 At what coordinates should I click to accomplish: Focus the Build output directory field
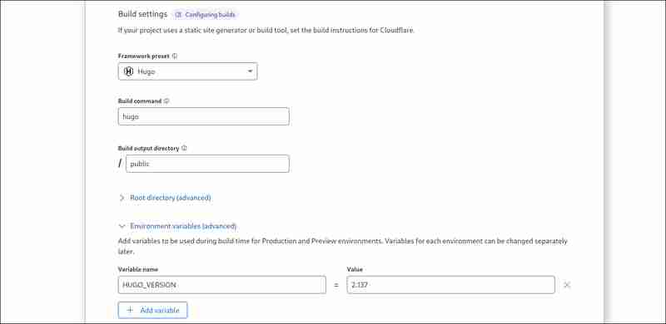pyautogui.click(x=207, y=164)
